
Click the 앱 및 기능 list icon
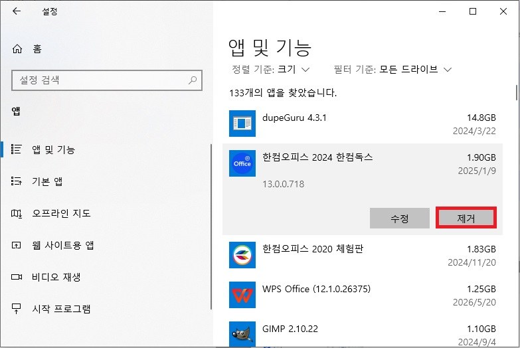[x=16, y=149]
